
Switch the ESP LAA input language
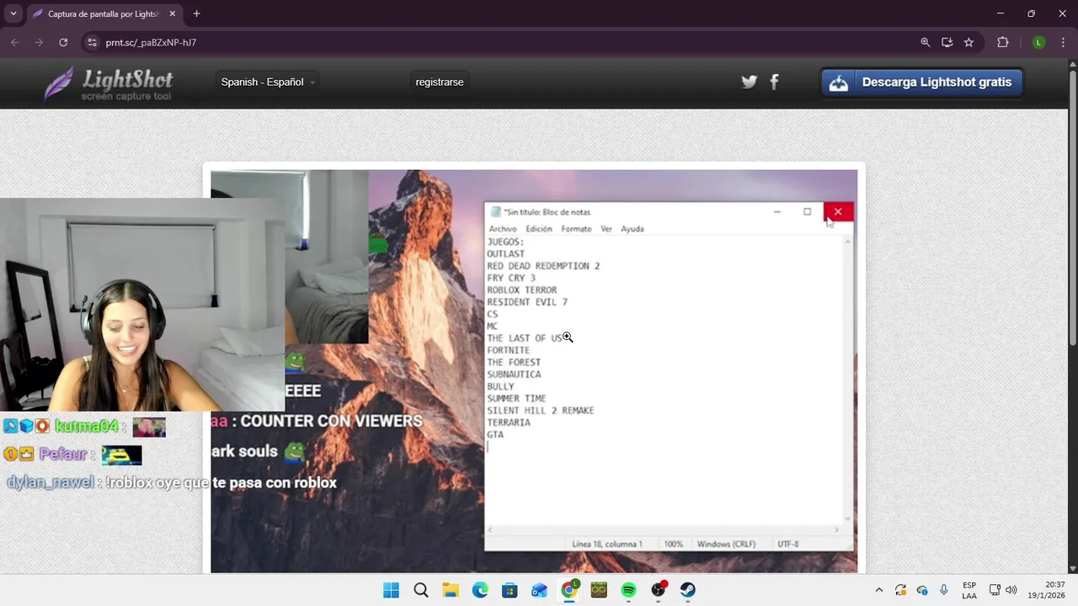[x=969, y=590]
